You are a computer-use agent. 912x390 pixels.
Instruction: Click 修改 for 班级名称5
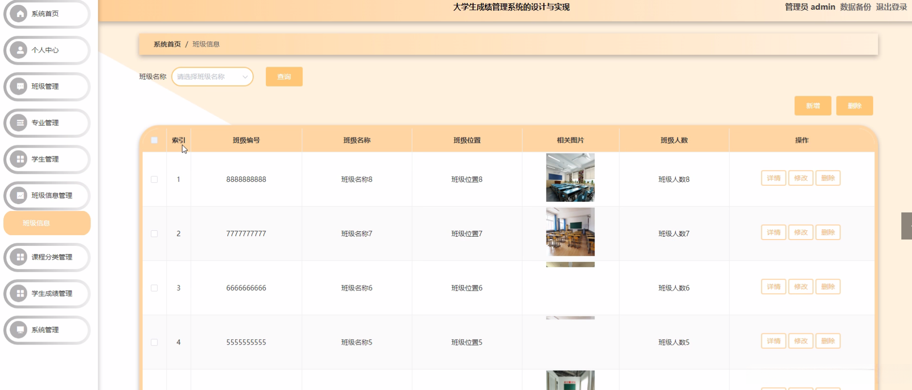[801, 341]
